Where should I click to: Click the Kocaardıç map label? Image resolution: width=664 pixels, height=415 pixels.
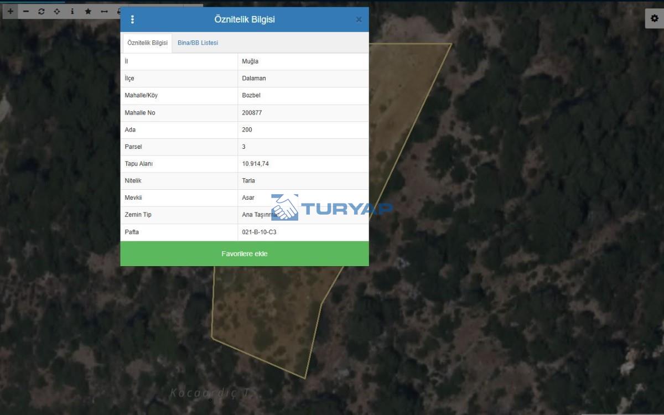(x=211, y=393)
